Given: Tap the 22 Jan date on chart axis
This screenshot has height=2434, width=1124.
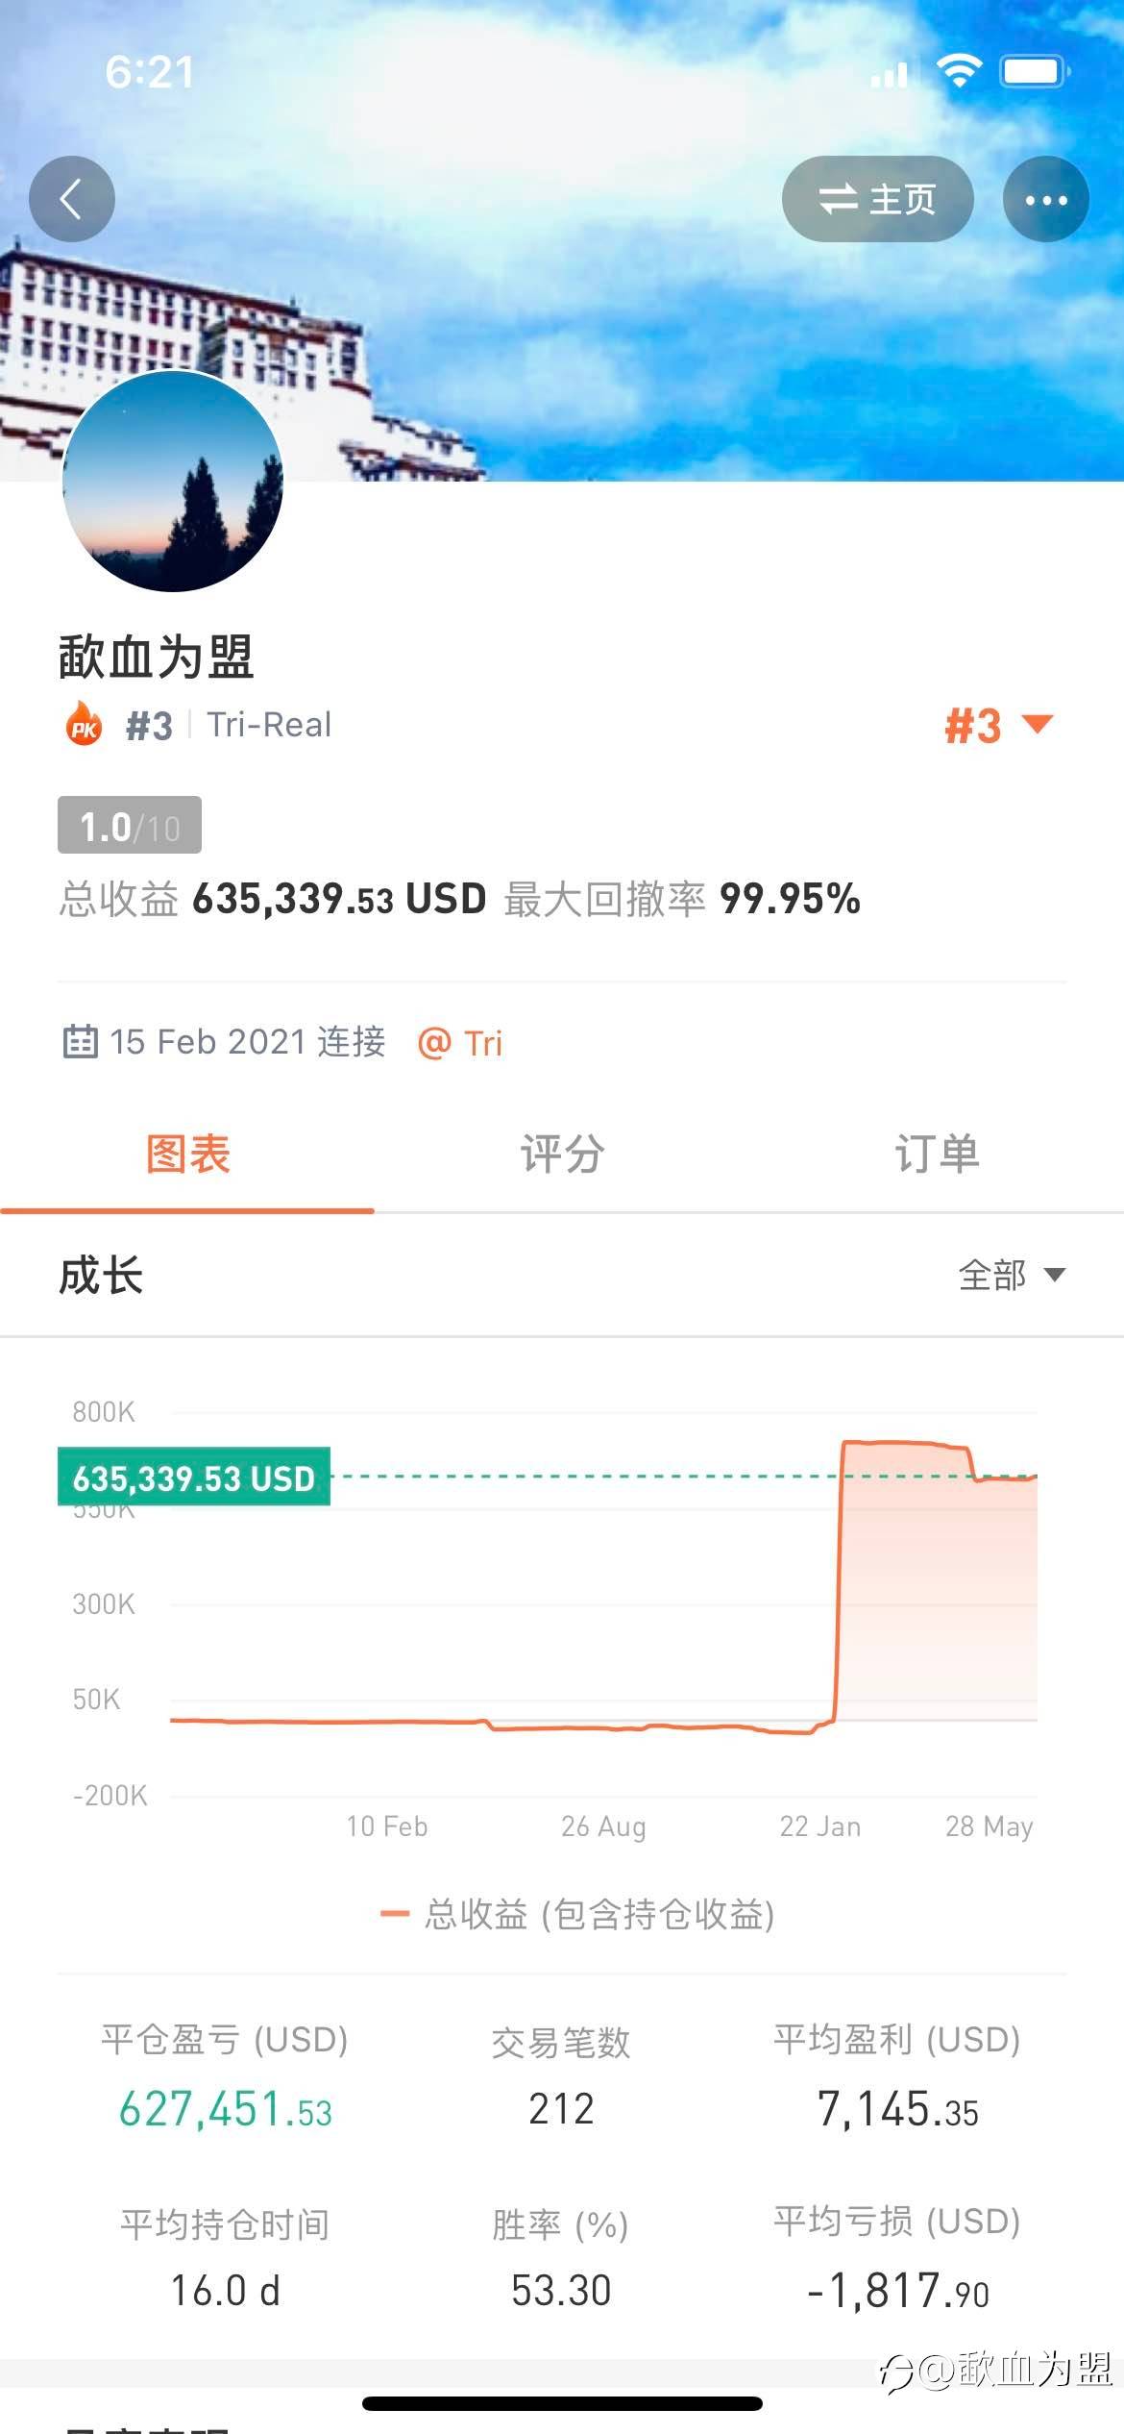Looking at the screenshot, I should click(820, 1825).
